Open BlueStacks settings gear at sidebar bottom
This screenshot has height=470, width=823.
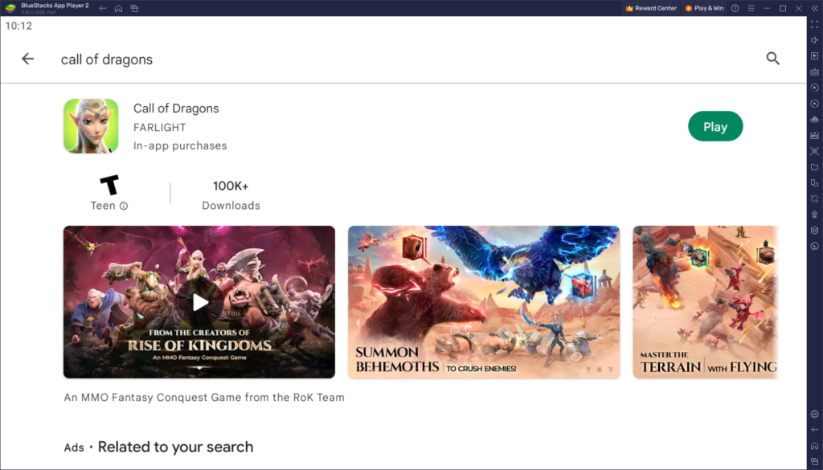[813, 413]
